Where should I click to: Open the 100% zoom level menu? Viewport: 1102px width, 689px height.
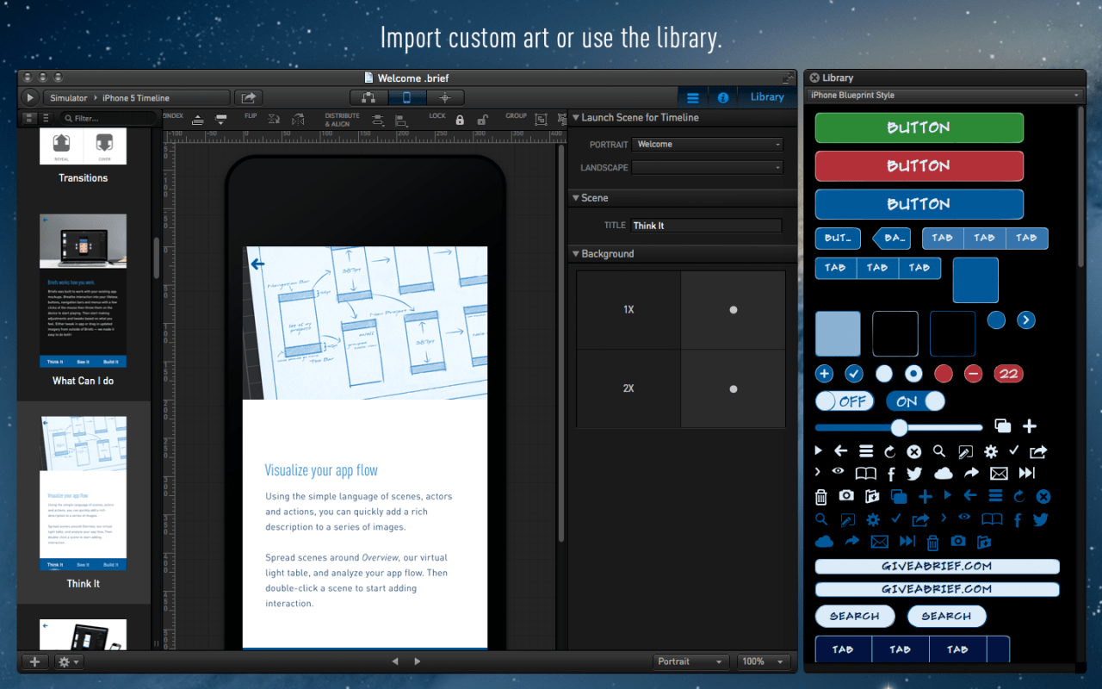pos(764,661)
